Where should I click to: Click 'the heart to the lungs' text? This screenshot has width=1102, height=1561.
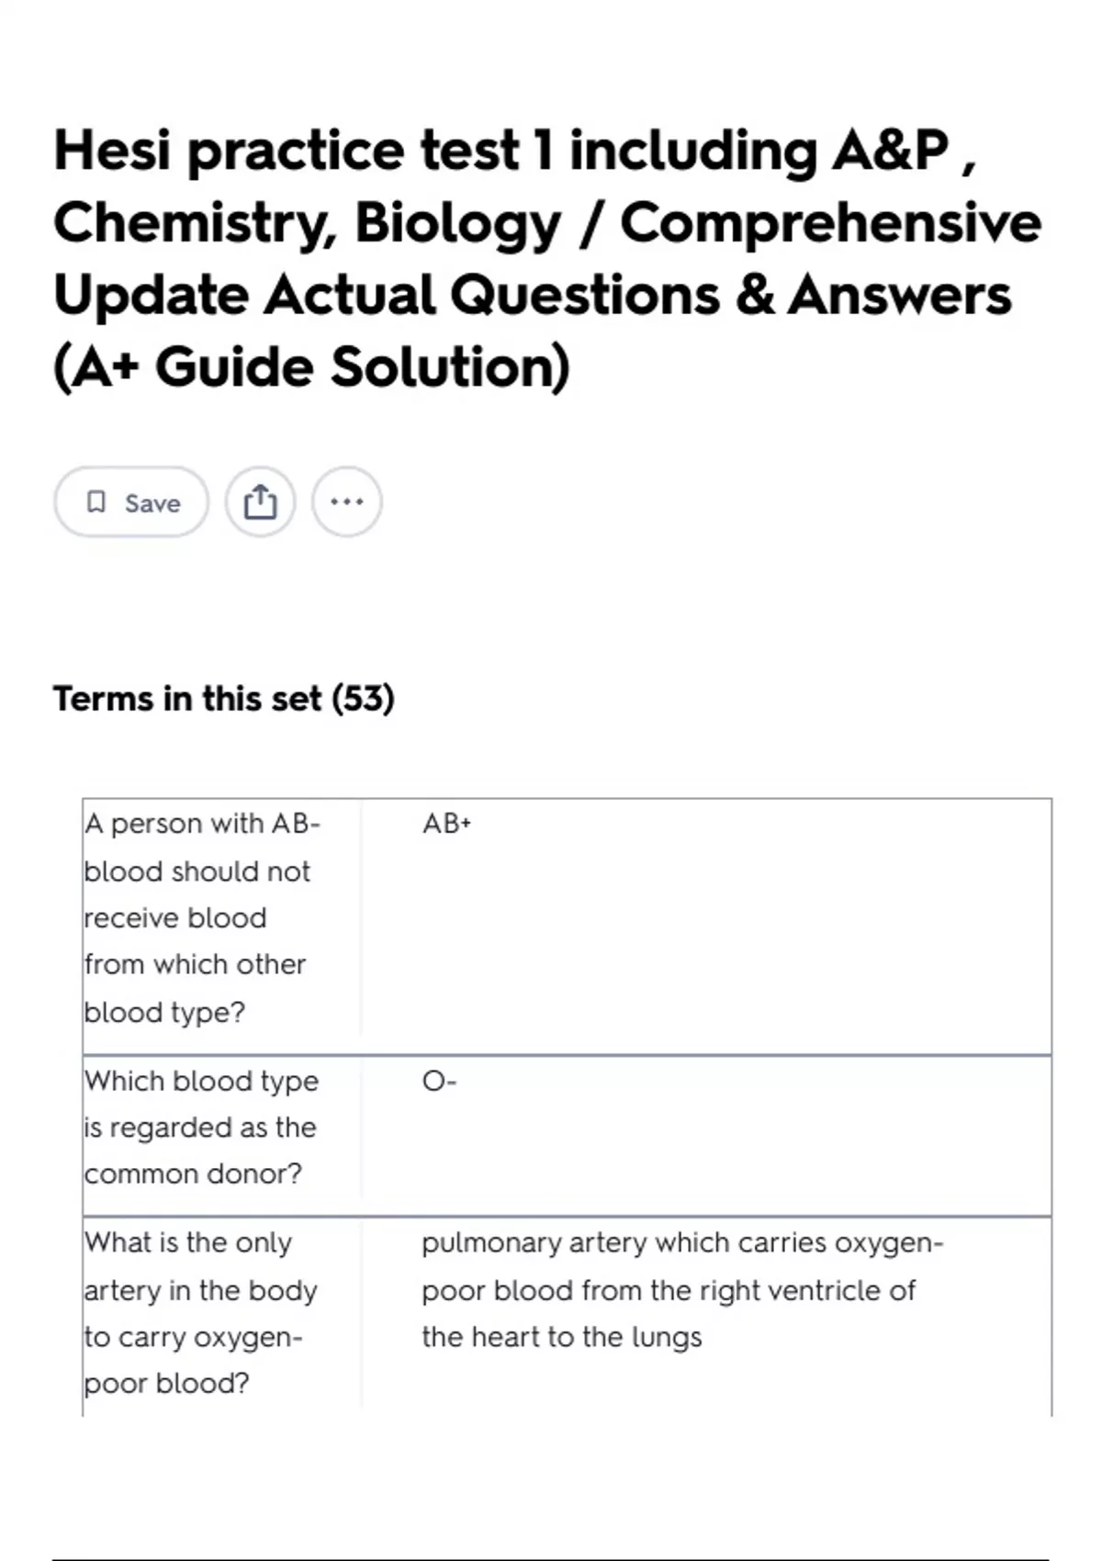click(561, 1337)
